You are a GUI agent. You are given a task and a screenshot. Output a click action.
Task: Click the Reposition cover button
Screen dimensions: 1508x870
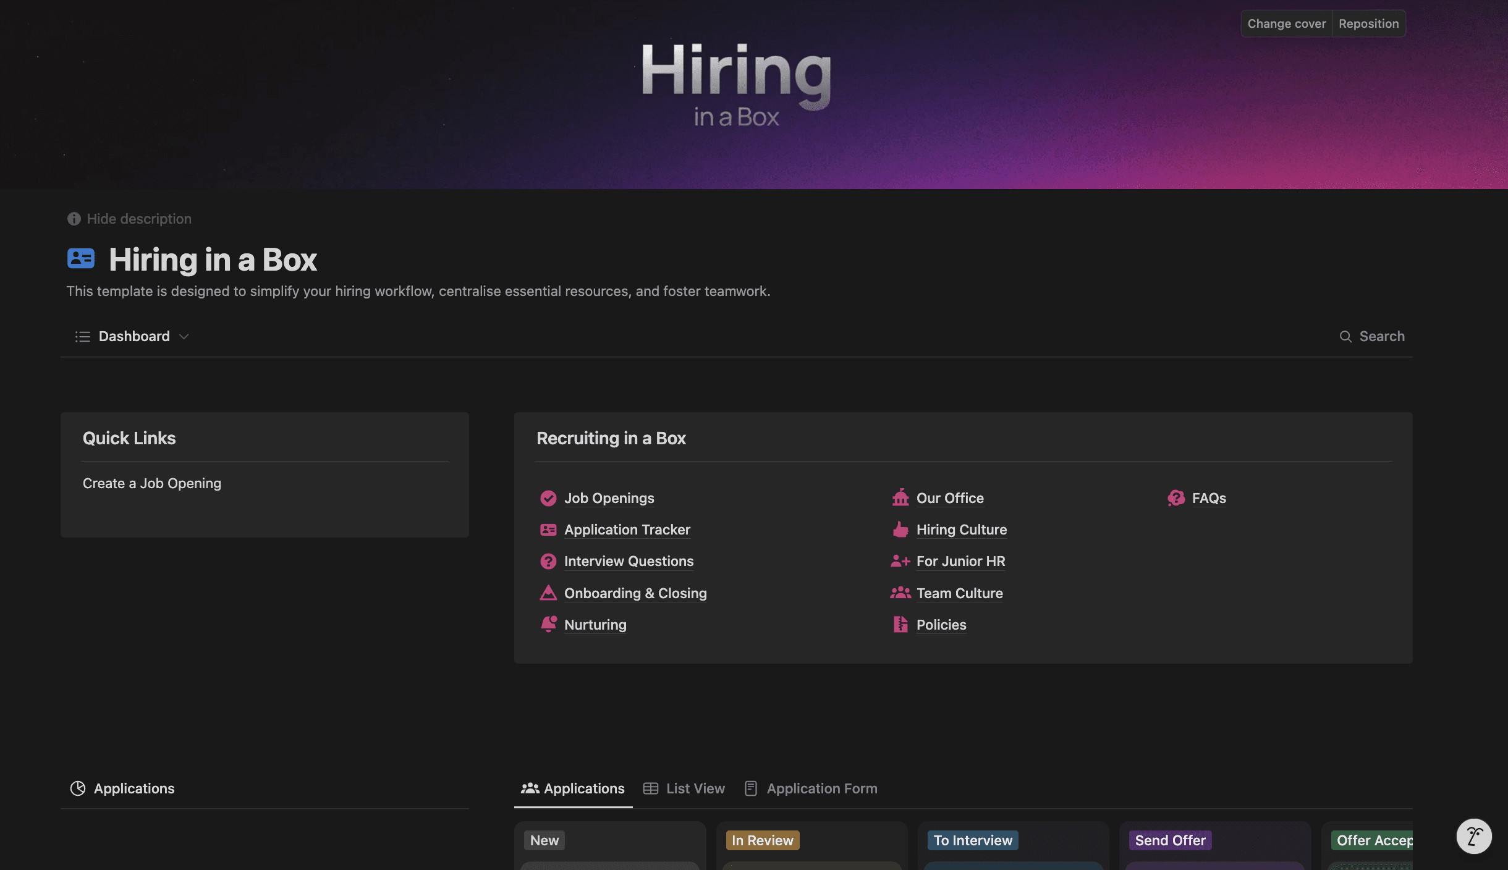[x=1369, y=23]
